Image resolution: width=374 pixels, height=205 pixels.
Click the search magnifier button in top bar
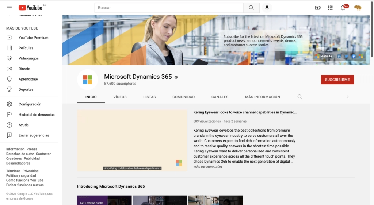[251, 8]
